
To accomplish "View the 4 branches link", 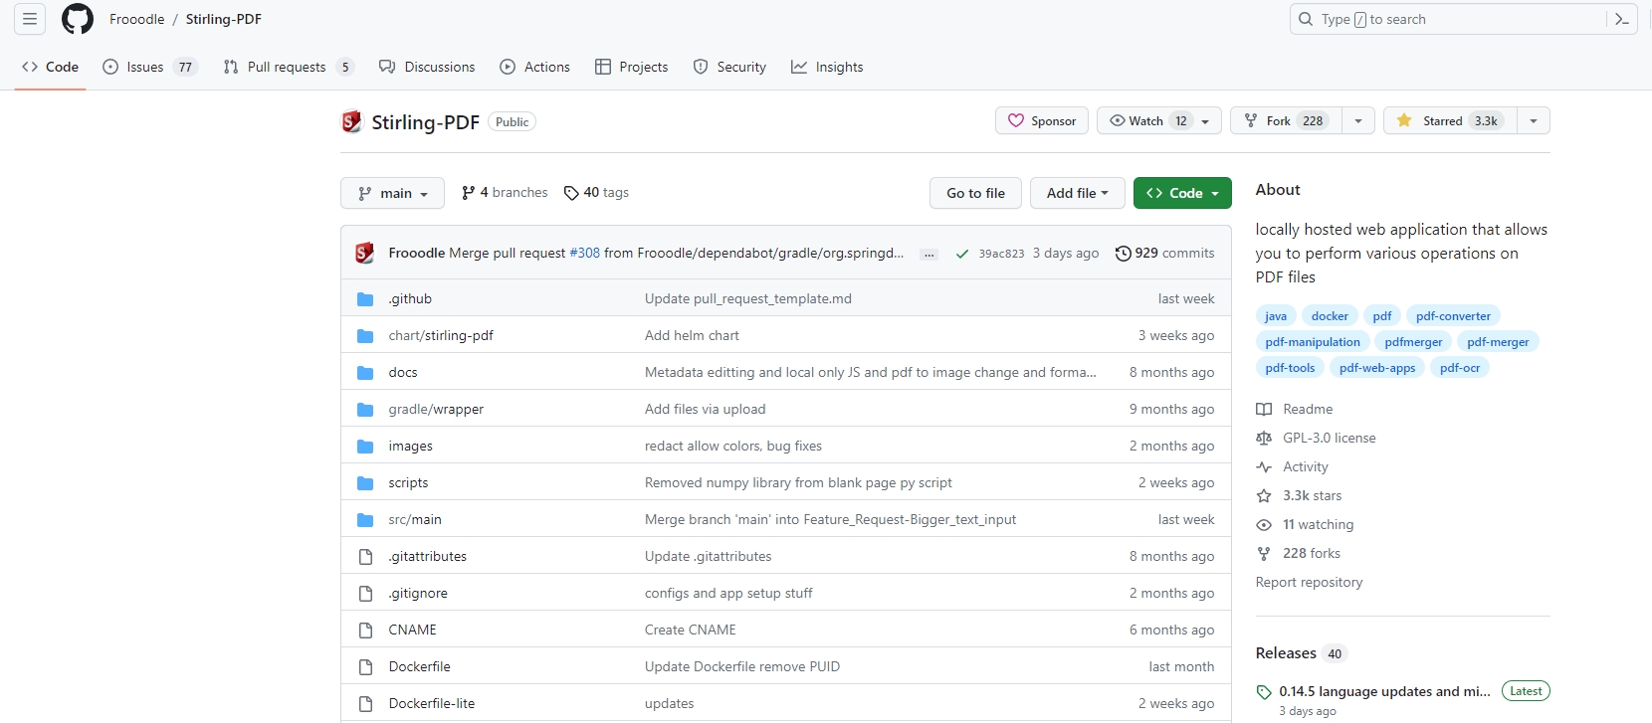I will pyautogui.click(x=505, y=193).
